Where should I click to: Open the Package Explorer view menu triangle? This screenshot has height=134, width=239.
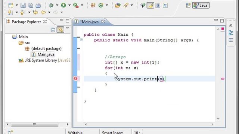(x=68, y=28)
